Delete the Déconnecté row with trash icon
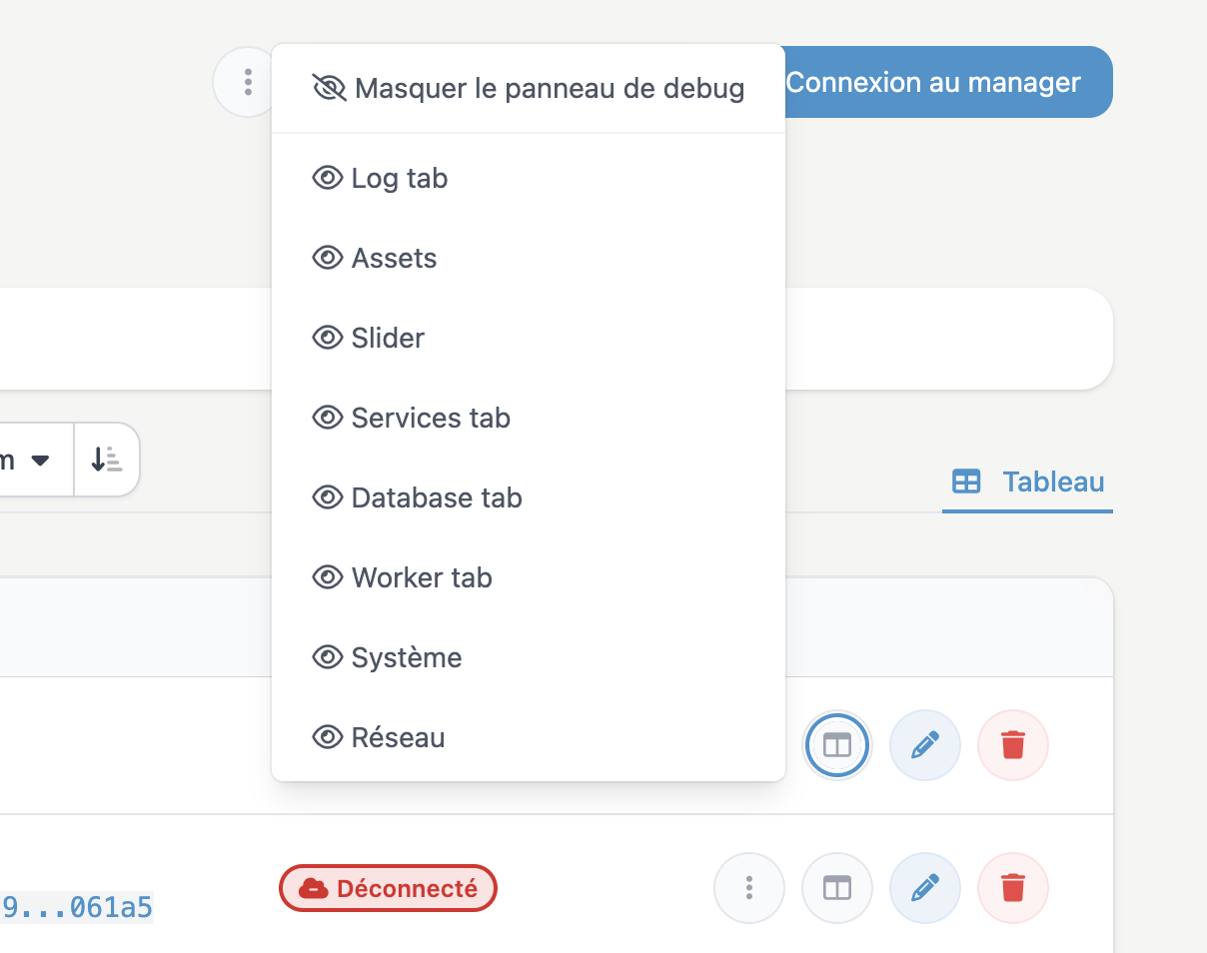Screen dimensions: 1207x953 pyautogui.click(x=1013, y=887)
